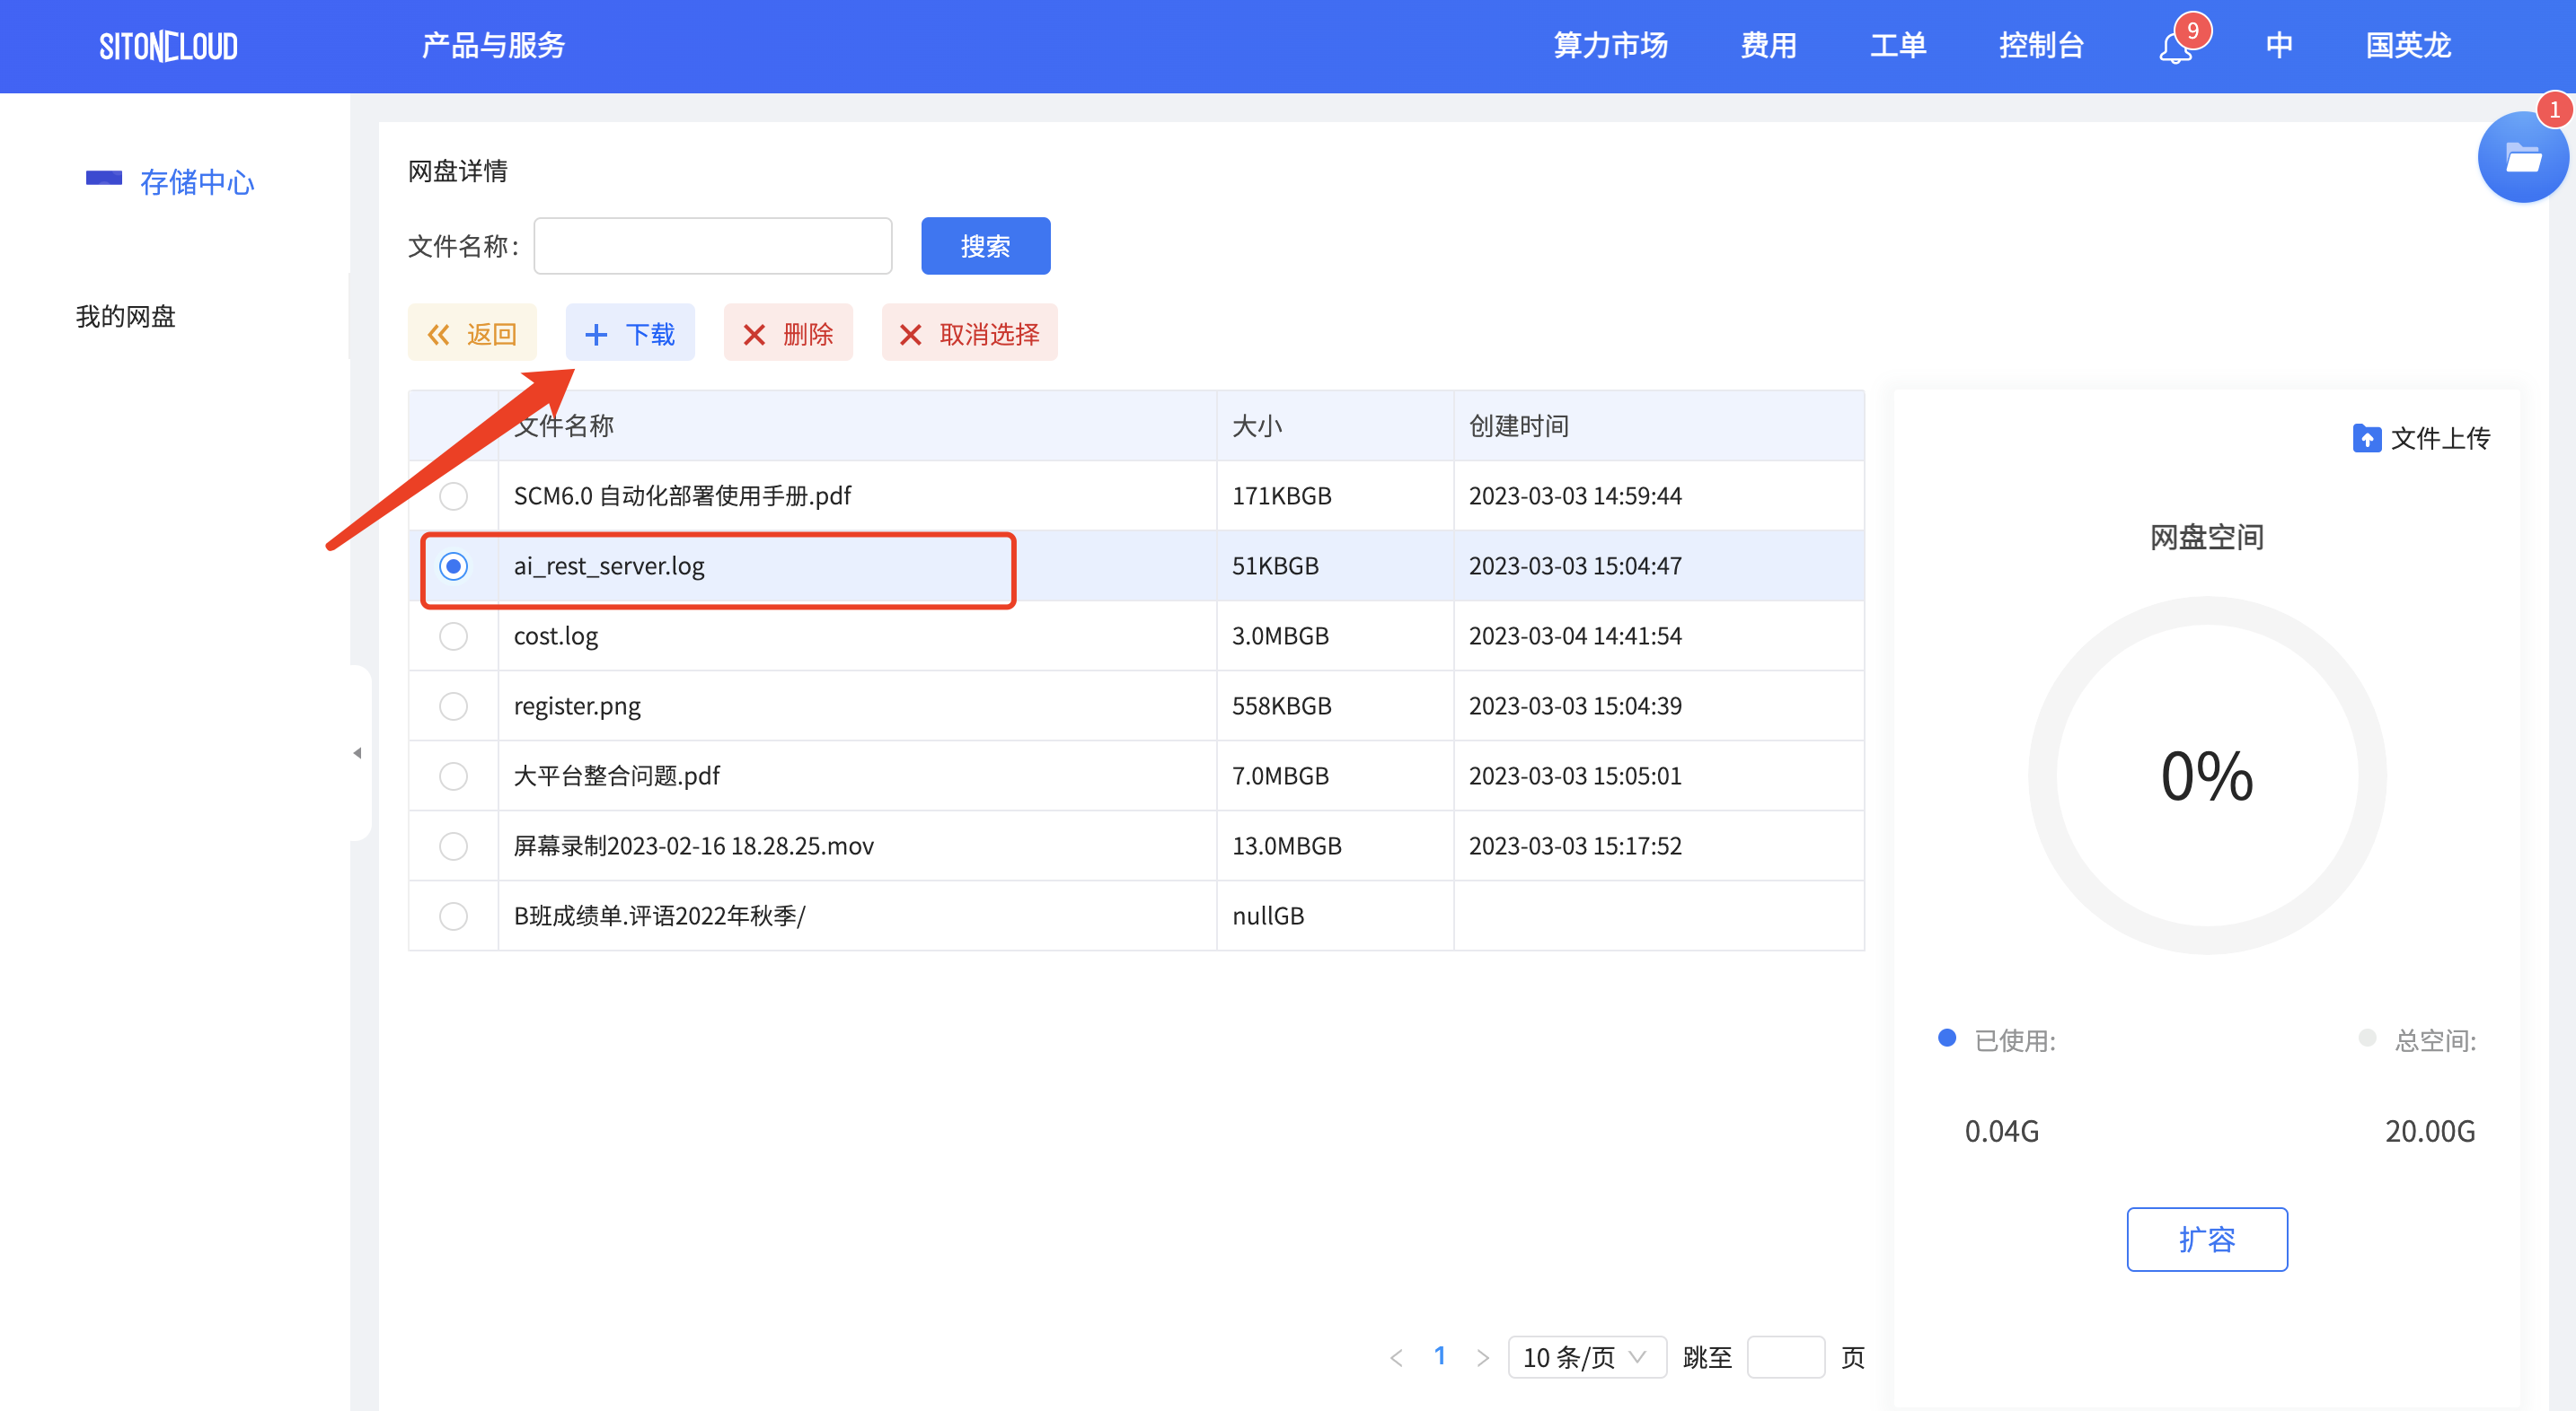Viewport: 2576px width, 1411px height.
Task: Click the 取消选择 button
Action: [x=969, y=333]
